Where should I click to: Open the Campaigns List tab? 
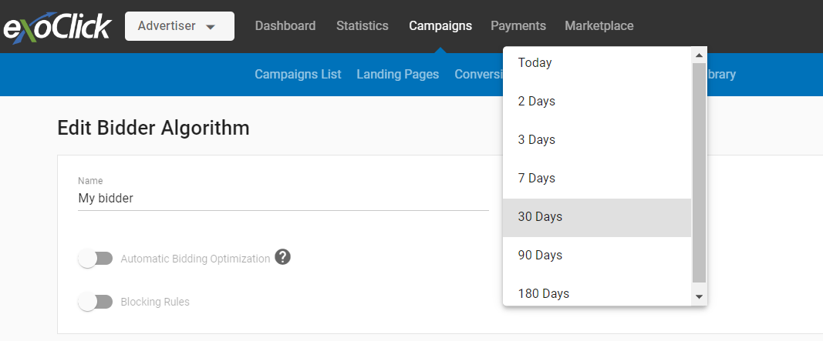point(298,75)
